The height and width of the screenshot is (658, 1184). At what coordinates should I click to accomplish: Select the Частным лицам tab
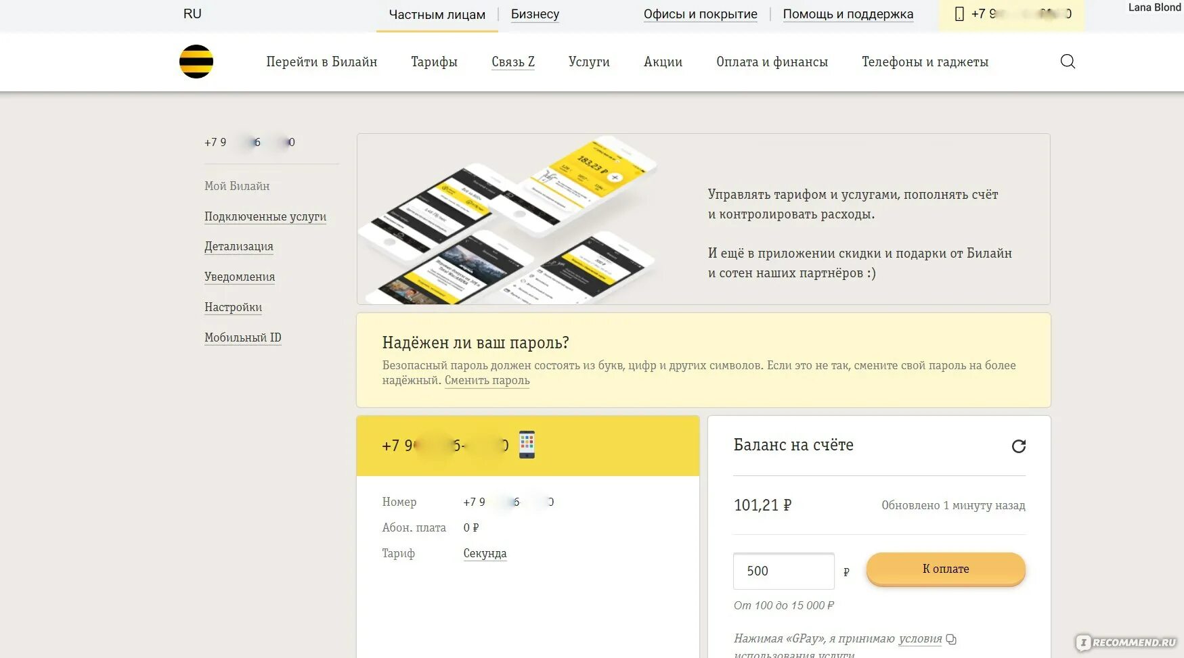coord(437,15)
